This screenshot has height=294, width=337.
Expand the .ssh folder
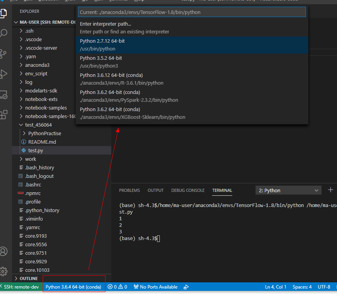tap(44, 31)
